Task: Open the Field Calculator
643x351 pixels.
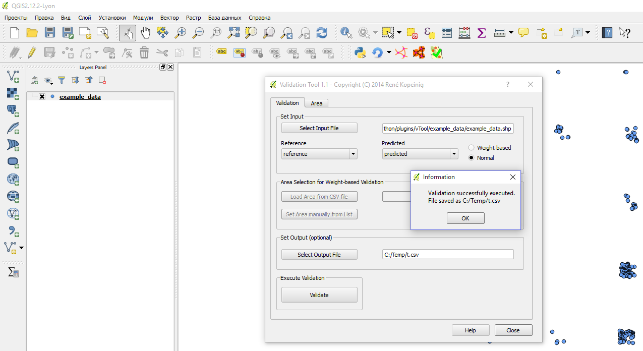Action: click(x=463, y=32)
